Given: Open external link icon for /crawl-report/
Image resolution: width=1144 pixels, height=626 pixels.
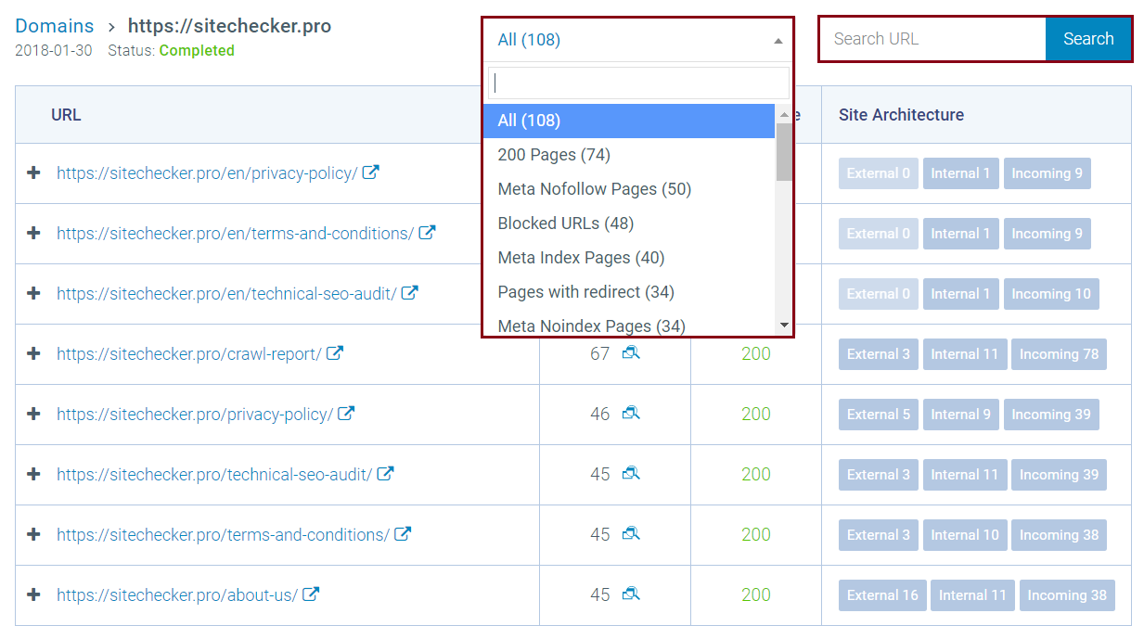Looking at the screenshot, I should 335,353.
